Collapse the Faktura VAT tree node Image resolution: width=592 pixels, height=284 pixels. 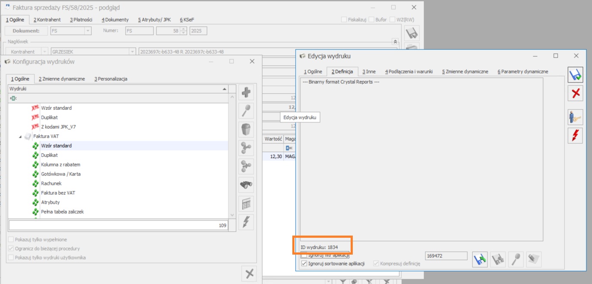tap(20, 137)
